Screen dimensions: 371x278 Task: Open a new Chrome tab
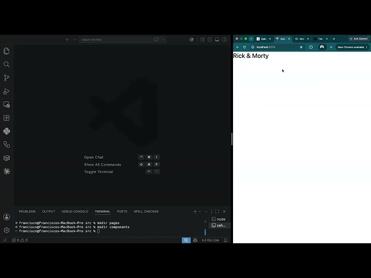(x=334, y=39)
